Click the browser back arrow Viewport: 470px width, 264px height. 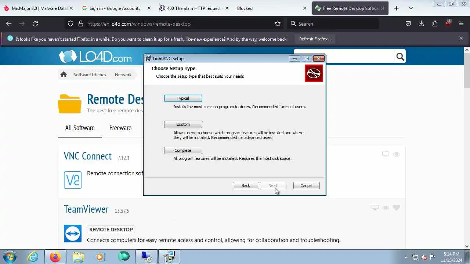pyautogui.click(x=9, y=23)
